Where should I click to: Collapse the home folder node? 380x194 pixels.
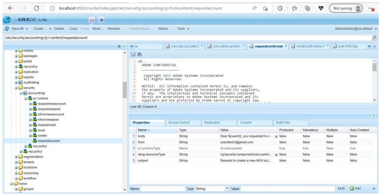point(11,184)
